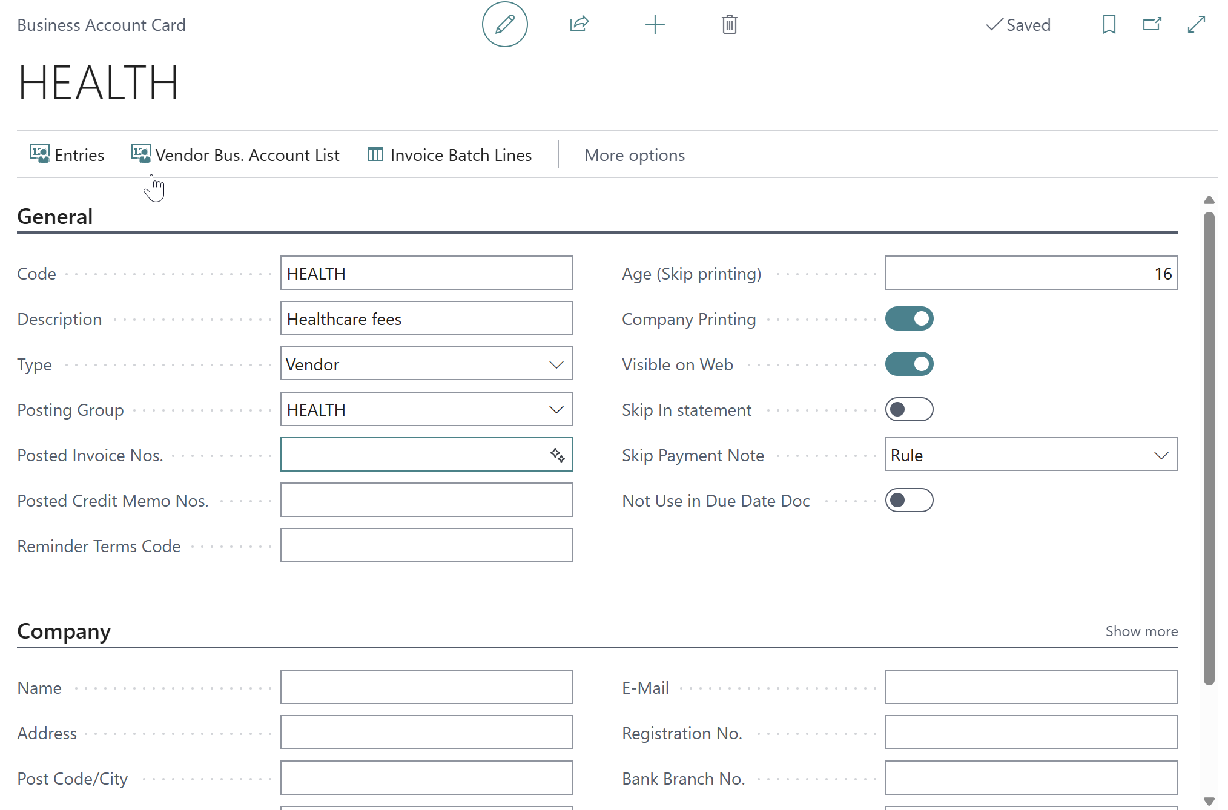This screenshot has height=810, width=1228.
Task: Click the Vendor Bus. Account List icon
Action: coord(141,154)
